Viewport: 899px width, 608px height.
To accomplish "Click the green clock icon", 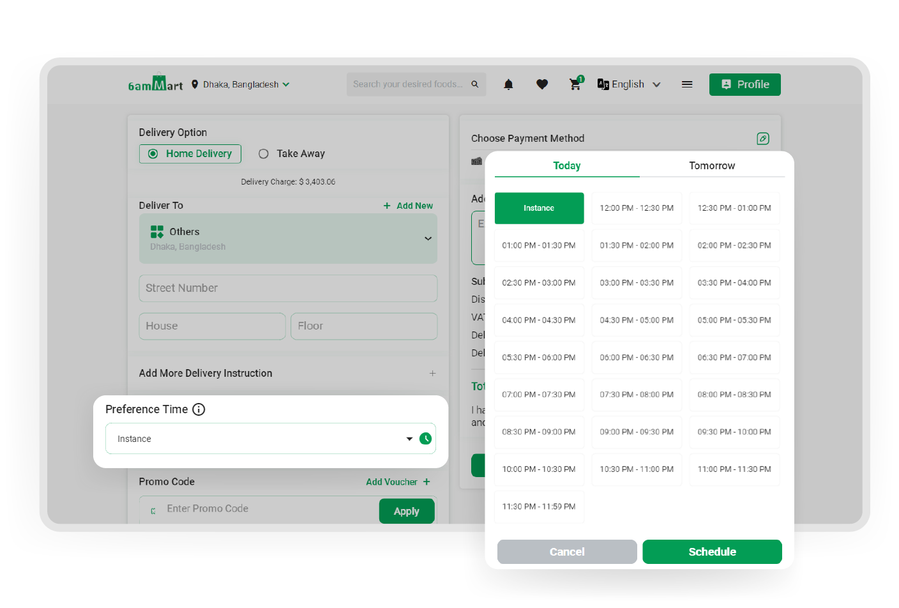I will [425, 439].
